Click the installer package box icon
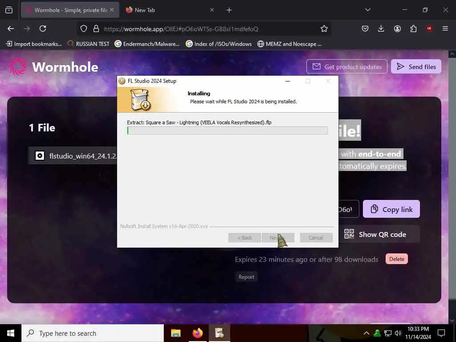The image size is (456, 342). [140, 100]
